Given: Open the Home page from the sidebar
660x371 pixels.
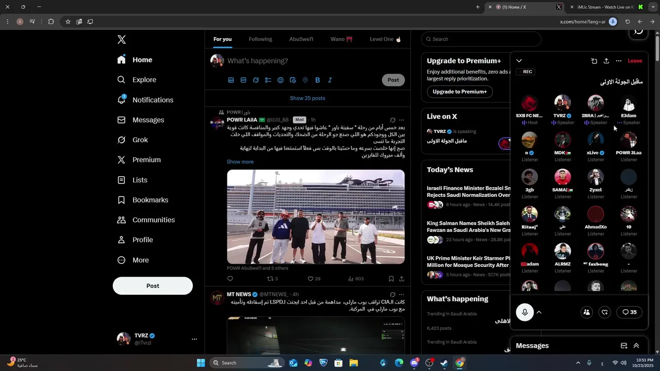Looking at the screenshot, I should coord(135,60).
